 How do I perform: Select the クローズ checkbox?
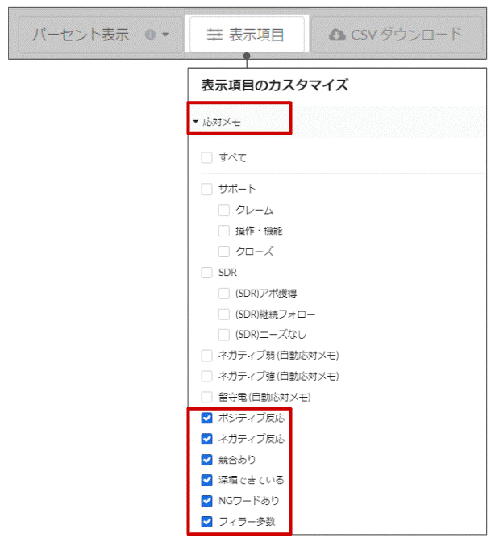(x=224, y=252)
